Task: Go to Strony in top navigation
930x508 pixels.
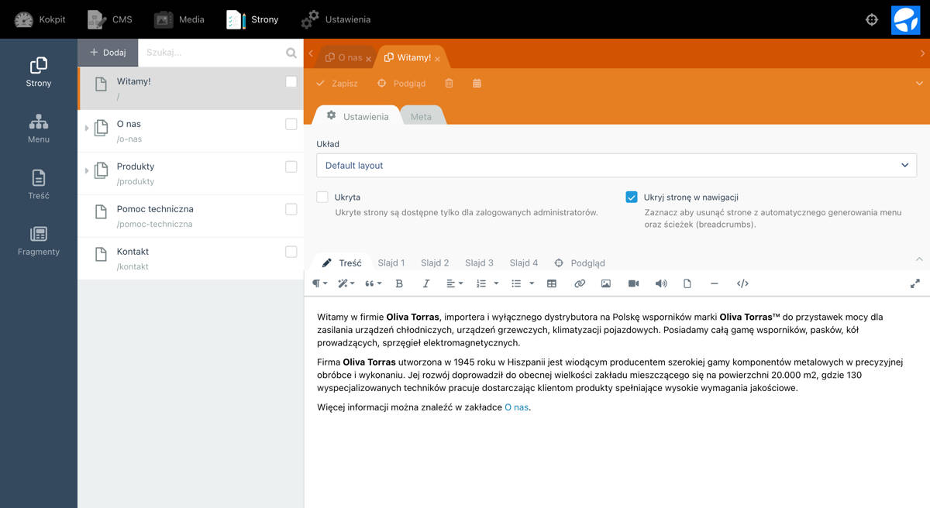Action: pyautogui.click(x=252, y=19)
